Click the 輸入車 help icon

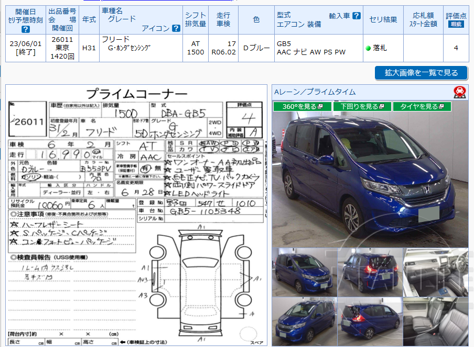pos(356,16)
